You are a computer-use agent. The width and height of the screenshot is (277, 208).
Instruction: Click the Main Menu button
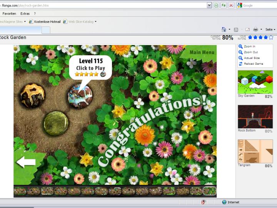[202, 52]
